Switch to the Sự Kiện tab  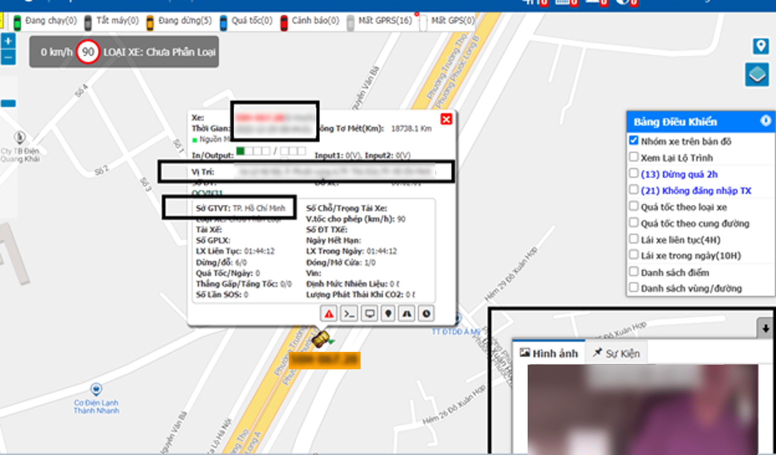tap(616, 353)
